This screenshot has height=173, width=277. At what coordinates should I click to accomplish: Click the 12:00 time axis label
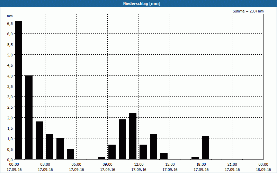point(139,164)
